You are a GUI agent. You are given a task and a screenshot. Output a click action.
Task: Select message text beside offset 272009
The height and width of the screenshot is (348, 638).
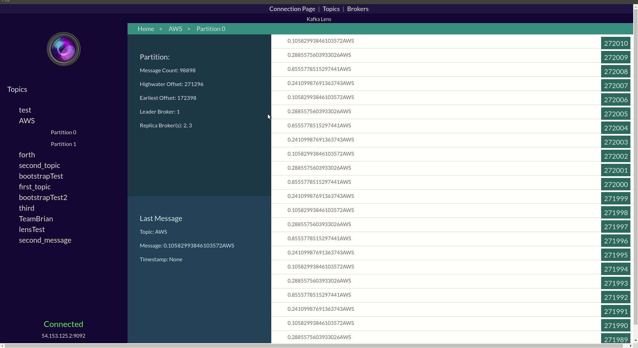pos(319,55)
